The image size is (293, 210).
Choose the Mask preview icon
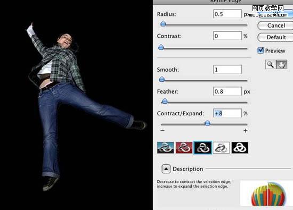coord(240,147)
